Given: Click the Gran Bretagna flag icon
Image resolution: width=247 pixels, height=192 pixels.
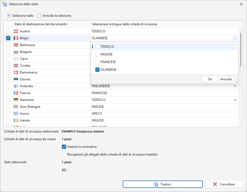Looking at the screenshot, I should 16,106.
